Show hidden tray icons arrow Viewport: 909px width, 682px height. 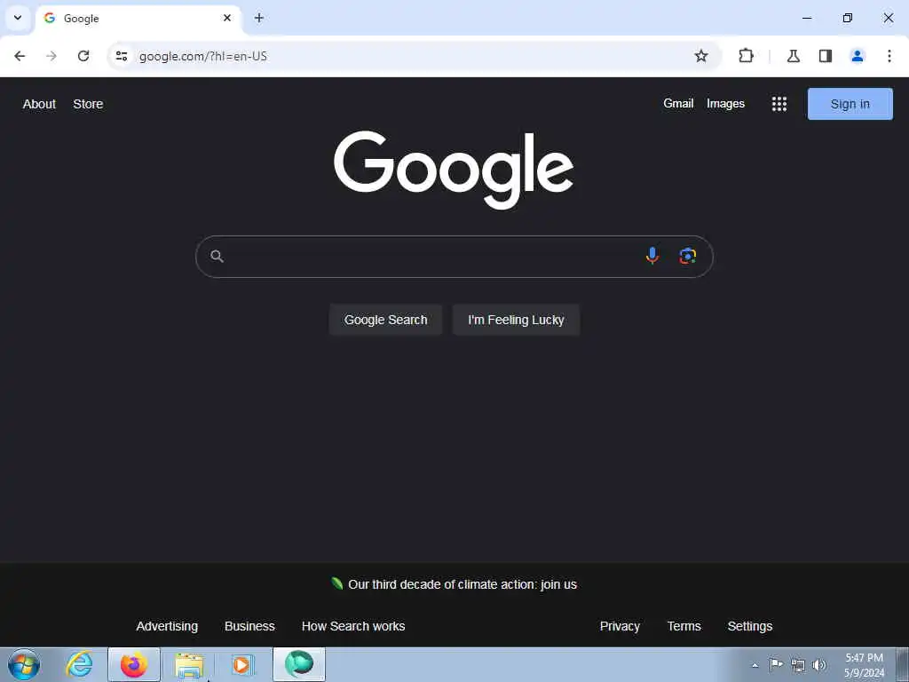pos(755,665)
